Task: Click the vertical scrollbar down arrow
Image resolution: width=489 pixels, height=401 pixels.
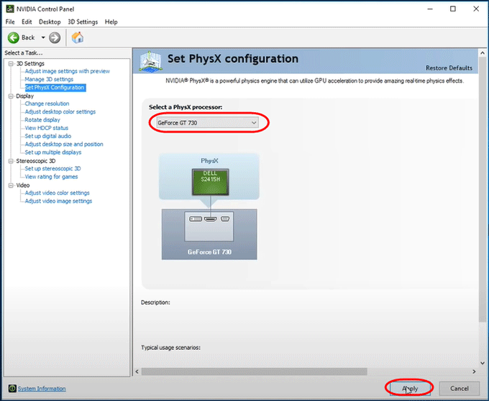Action: [x=483, y=363]
